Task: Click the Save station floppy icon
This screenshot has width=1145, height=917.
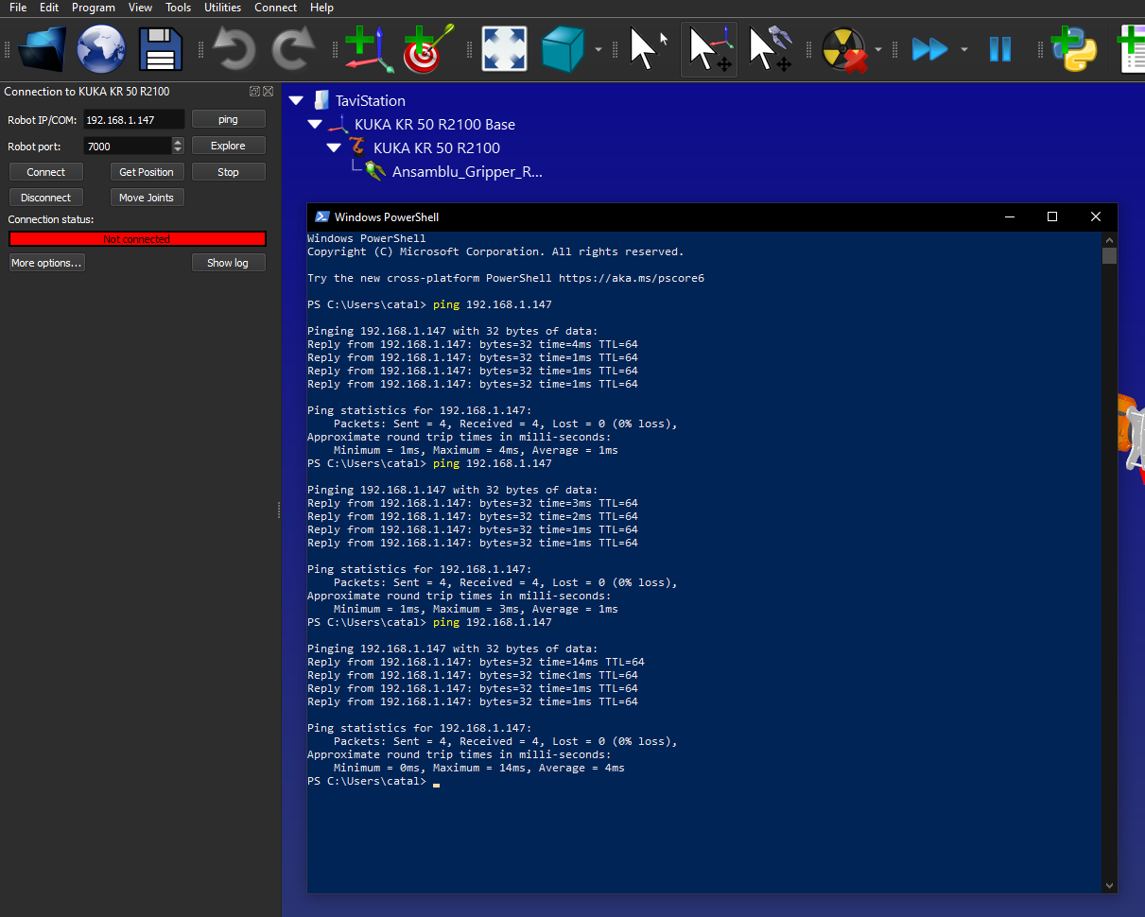Action: point(161,48)
